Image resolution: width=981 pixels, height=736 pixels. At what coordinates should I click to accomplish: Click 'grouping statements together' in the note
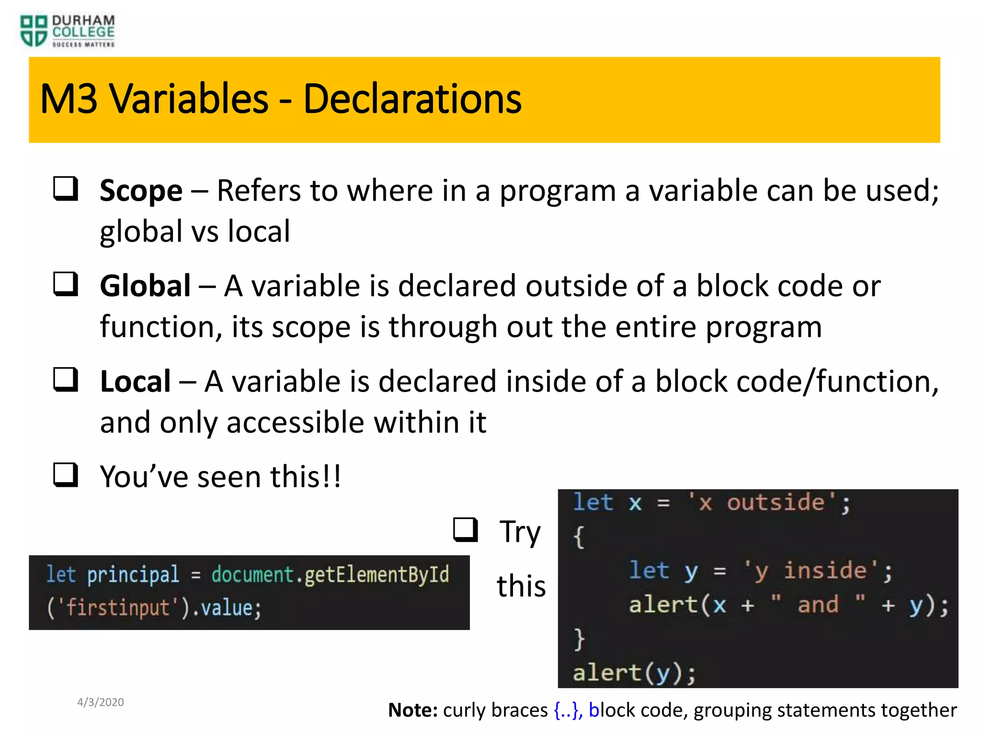(x=825, y=711)
